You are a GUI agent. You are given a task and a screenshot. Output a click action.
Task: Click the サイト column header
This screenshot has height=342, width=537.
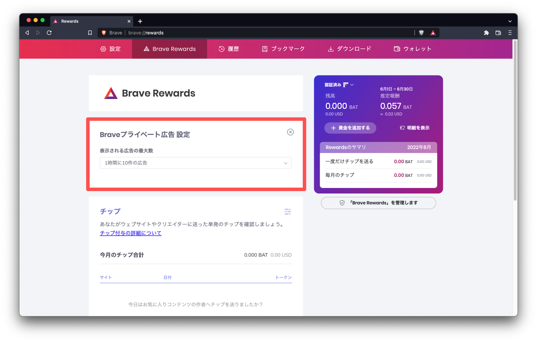106,277
